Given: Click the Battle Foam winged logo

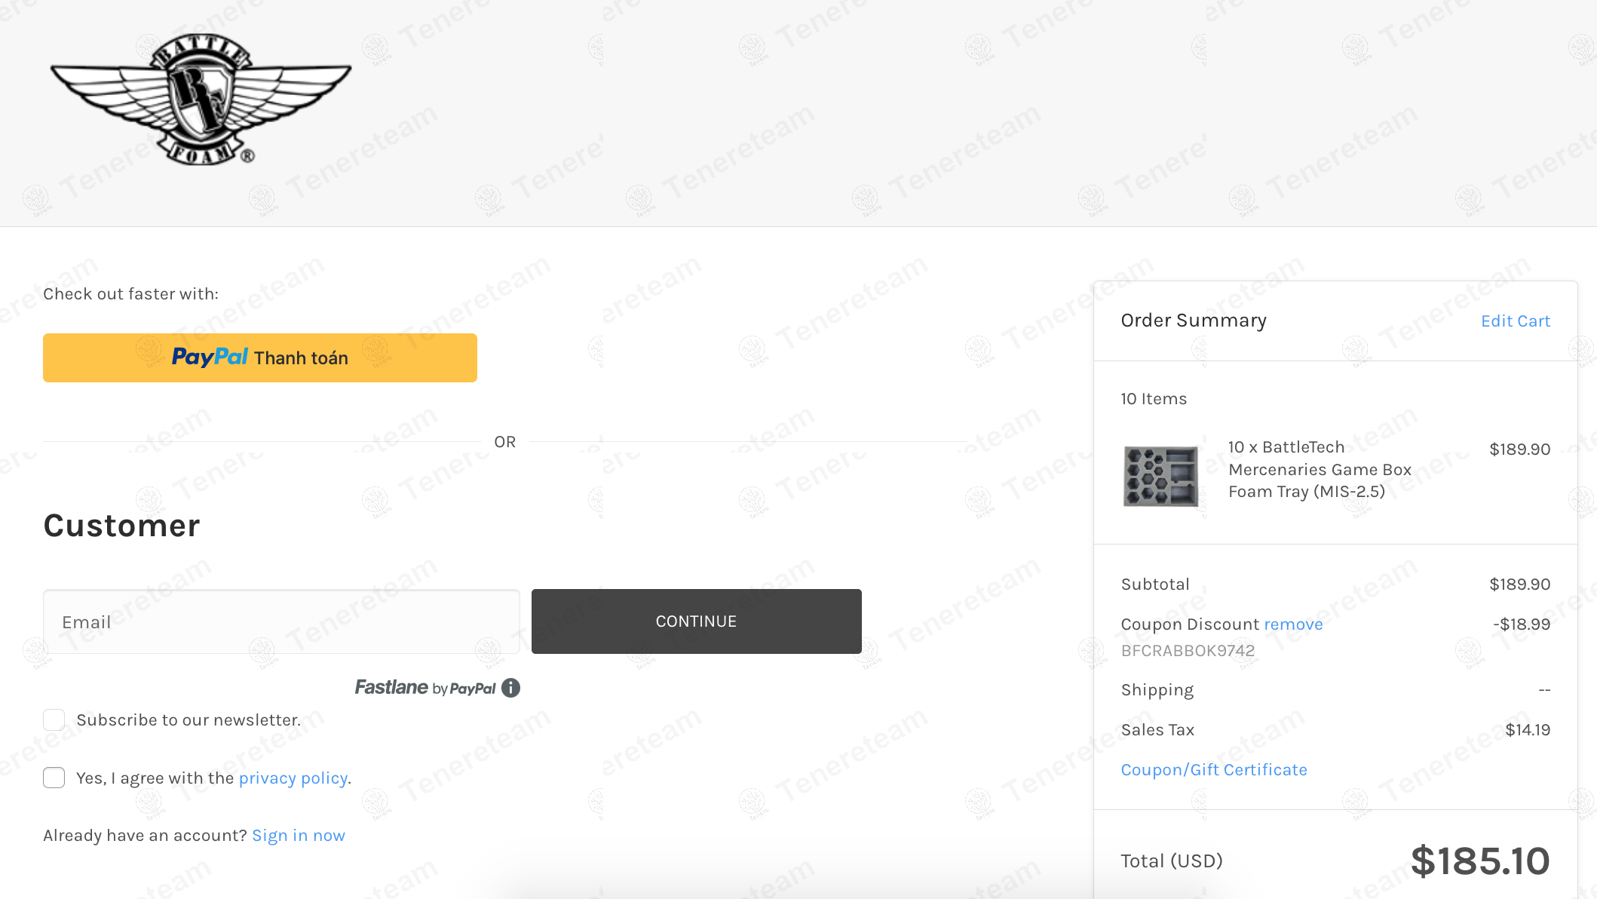Looking at the screenshot, I should click(x=201, y=99).
